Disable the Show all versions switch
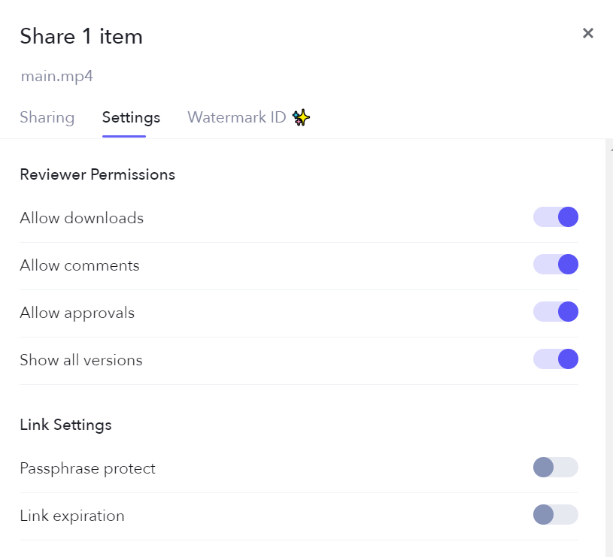The height and width of the screenshot is (557, 613). [556, 359]
